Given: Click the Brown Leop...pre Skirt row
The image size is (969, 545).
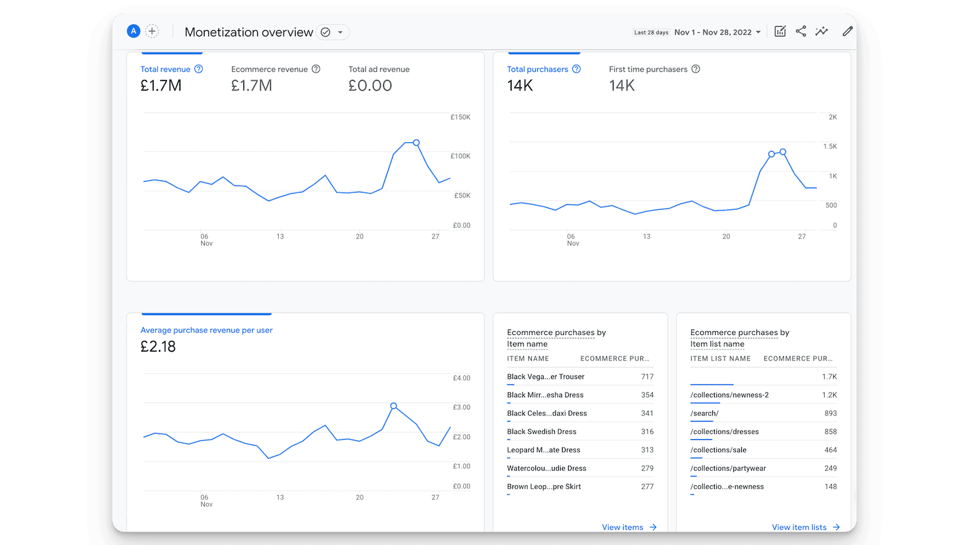Looking at the screenshot, I should point(580,486).
